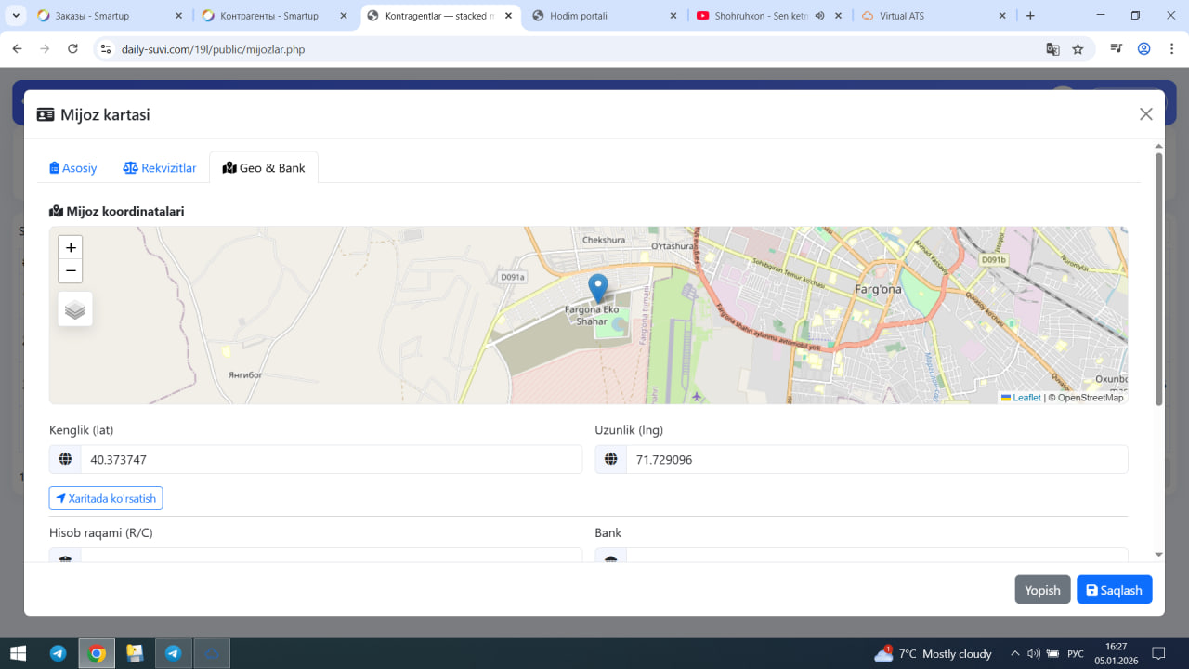The width and height of the screenshot is (1189, 669).
Task: Zoom out on the customer map
Action: (x=71, y=271)
